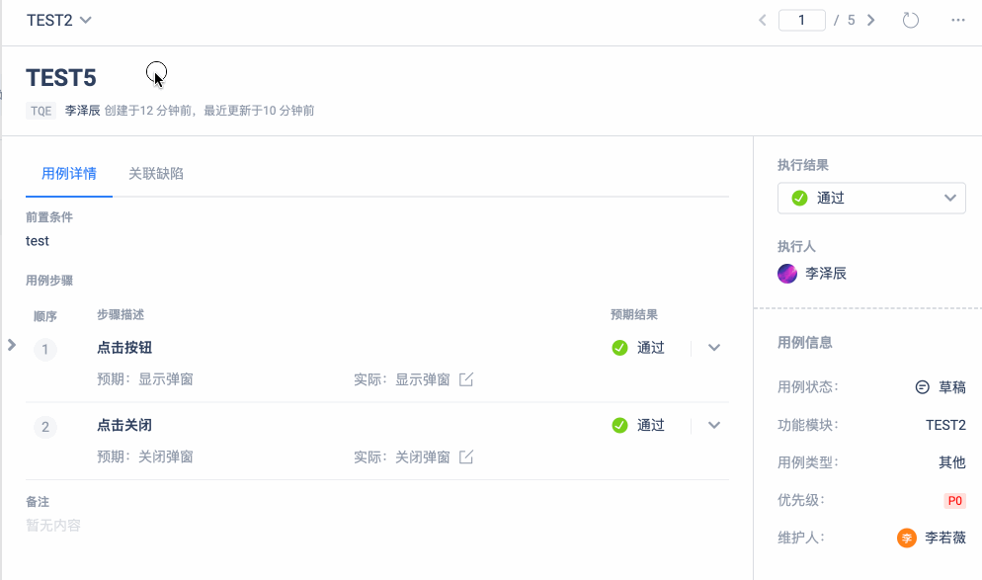
Task: Go to previous test case arrow
Action: (763, 20)
